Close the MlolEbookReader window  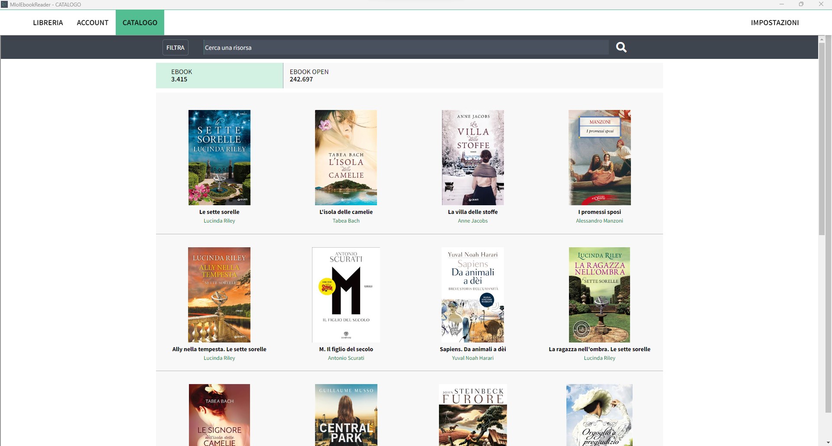821,4
